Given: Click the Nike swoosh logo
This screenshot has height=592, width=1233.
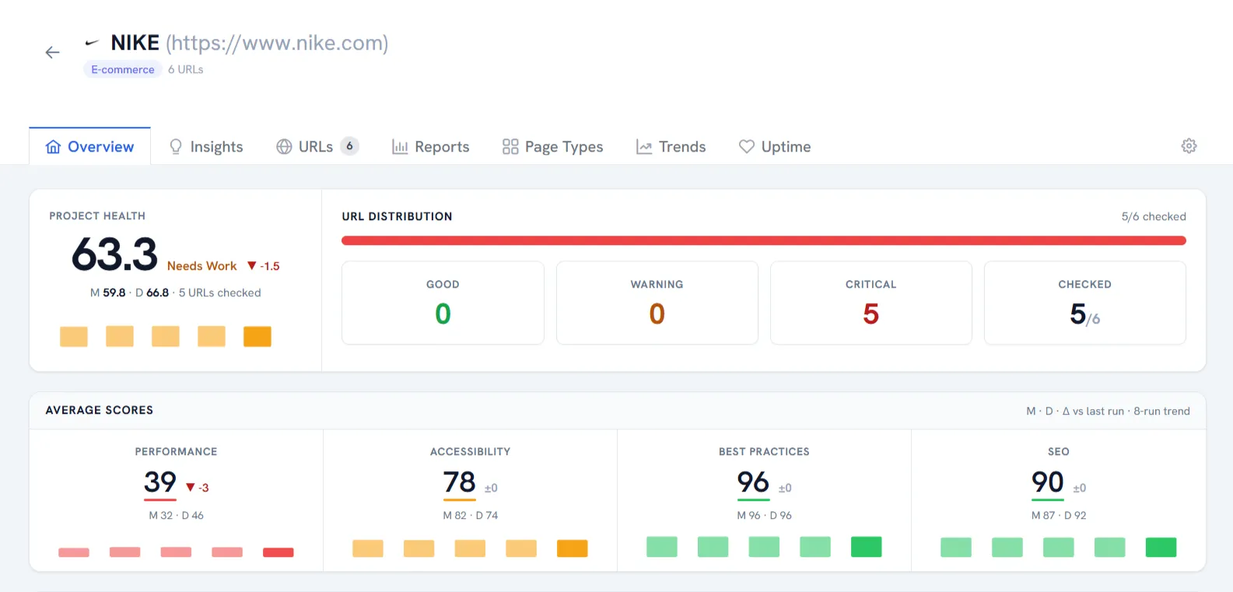Looking at the screenshot, I should click(92, 43).
